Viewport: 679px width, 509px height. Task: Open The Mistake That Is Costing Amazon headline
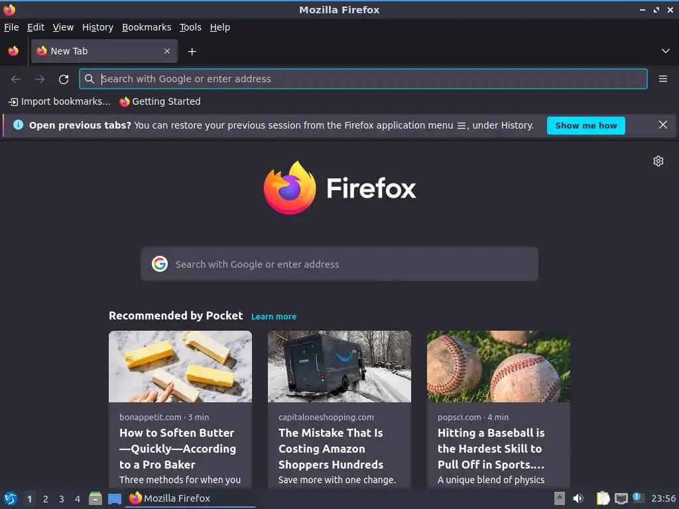tap(331, 449)
